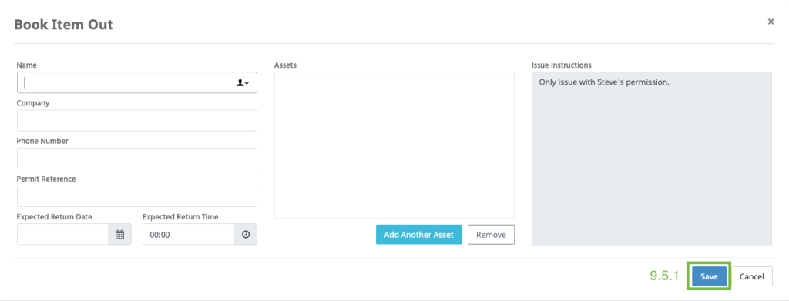Click inside the Assets list box
Viewport: 789px width, 301px height.
pos(394,145)
